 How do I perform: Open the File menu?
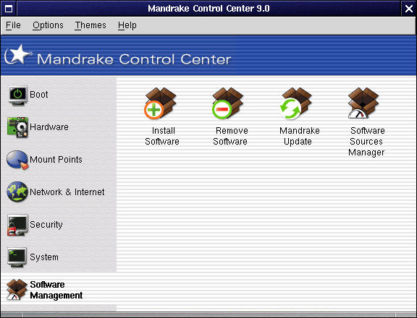pos(13,25)
